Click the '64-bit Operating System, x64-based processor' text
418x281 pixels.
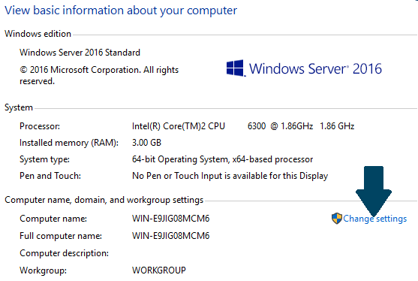click(x=222, y=159)
